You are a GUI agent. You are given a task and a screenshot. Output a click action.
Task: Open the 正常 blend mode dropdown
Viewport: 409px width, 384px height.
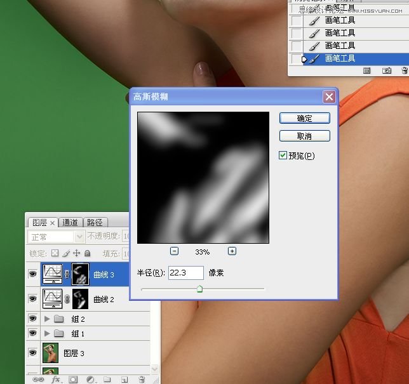click(56, 237)
